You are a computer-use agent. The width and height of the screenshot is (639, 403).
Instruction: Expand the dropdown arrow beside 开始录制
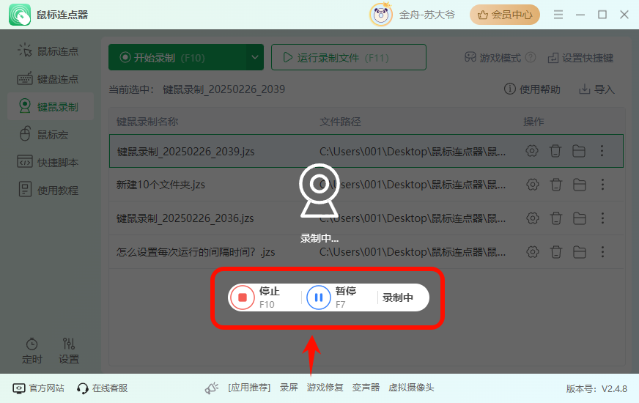pyautogui.click(x=255, y=57)
